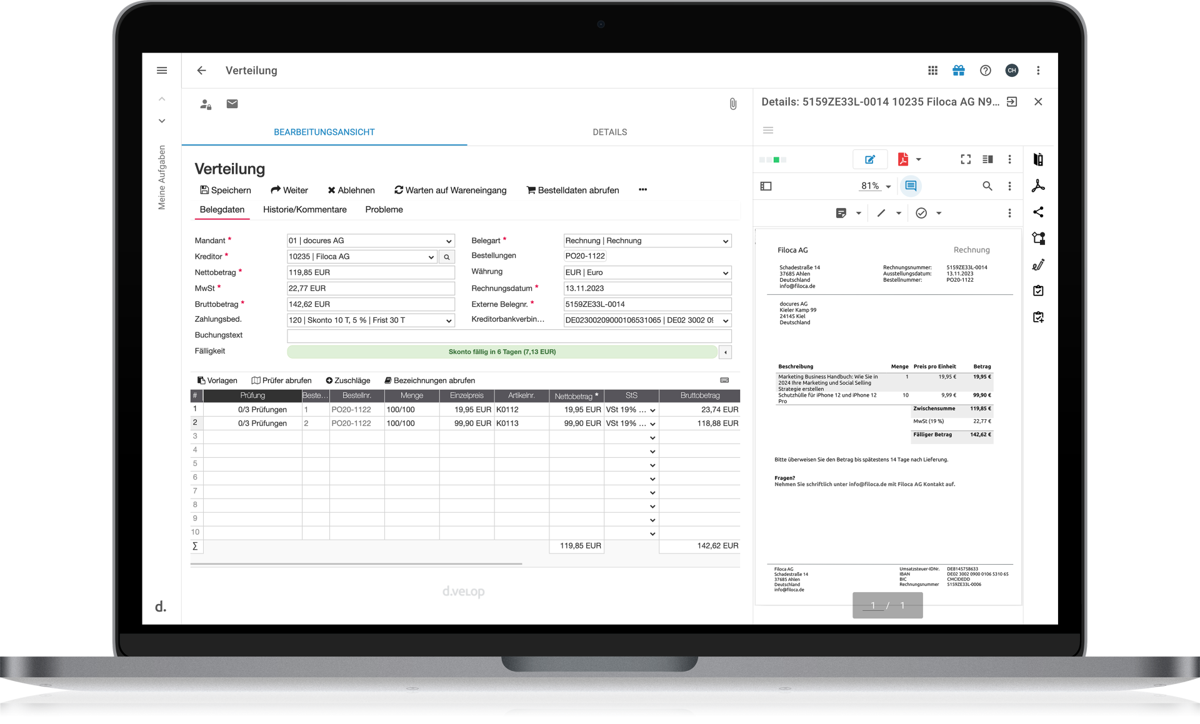
Task: Toggle the keyboard icon above table
Action: pyautogui.click(x=724, y=380)
